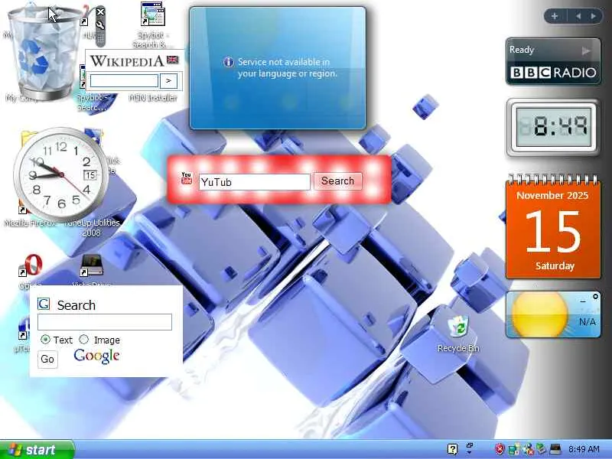Add gadgets using sidebar plus button
612x459 pixels.
click(x=555, y=16)
